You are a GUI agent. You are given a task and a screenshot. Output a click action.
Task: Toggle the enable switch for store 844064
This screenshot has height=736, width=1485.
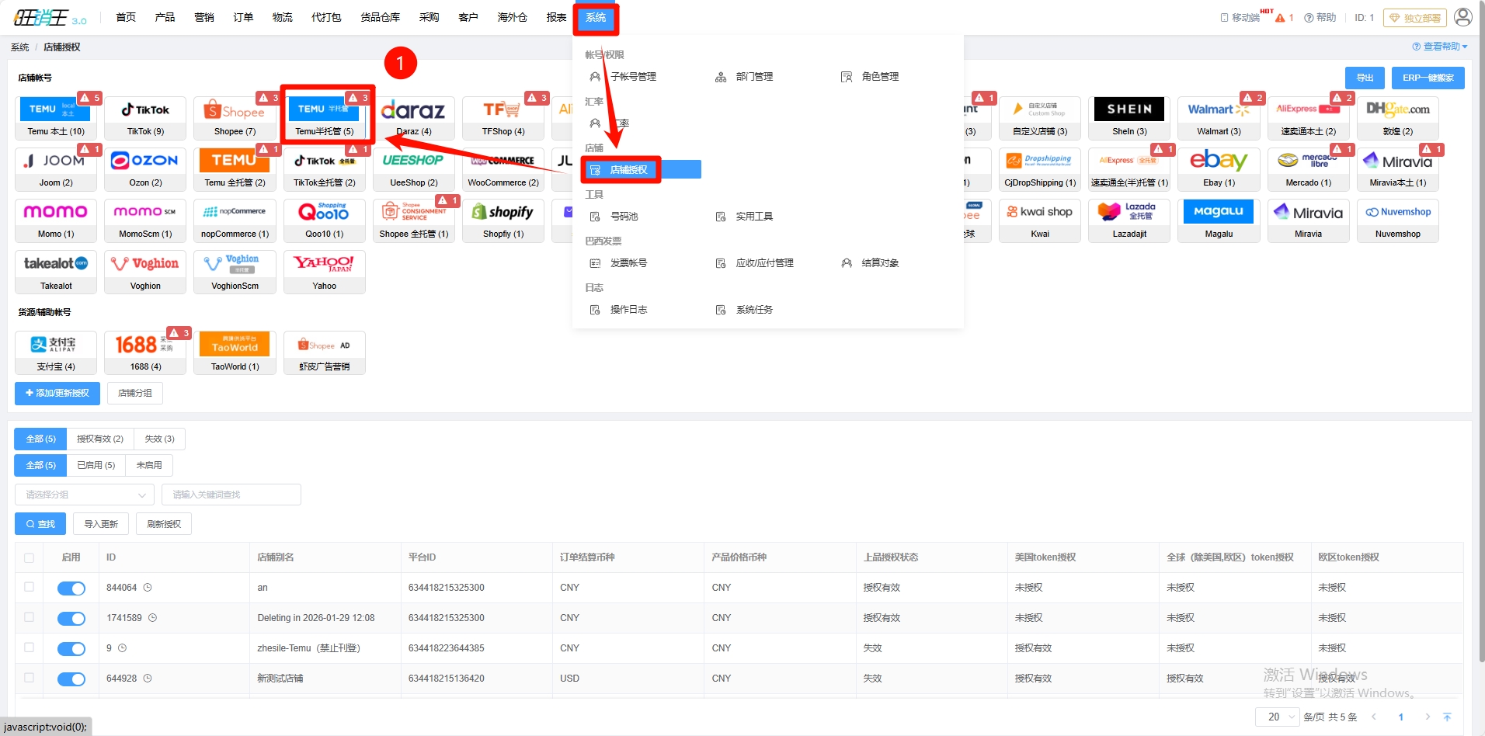pyautogui.click(x=71, y=588)
